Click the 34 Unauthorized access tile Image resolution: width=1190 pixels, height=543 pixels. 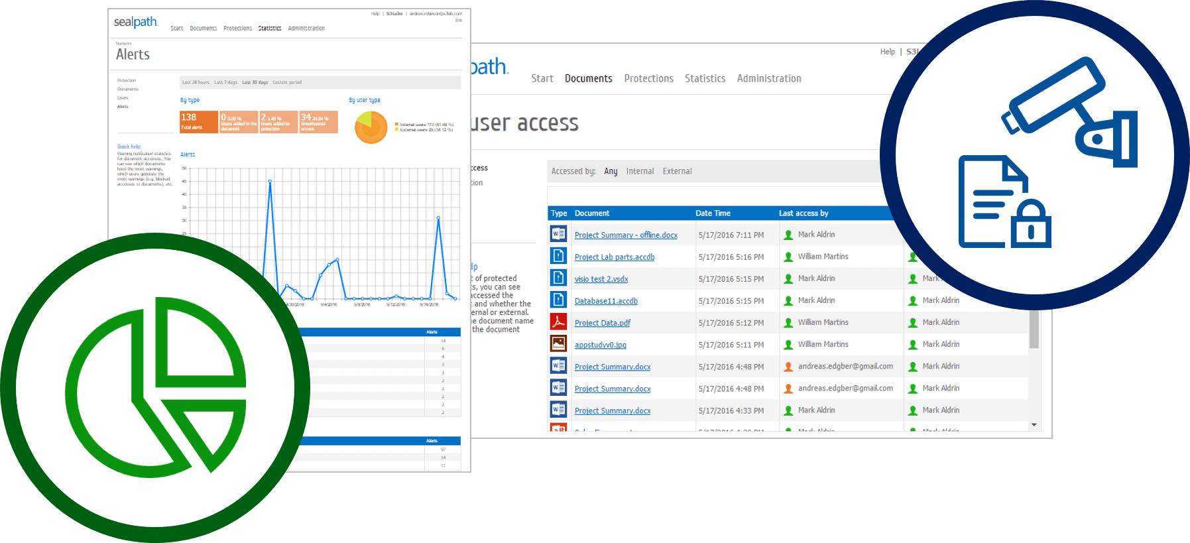point(319,122)
